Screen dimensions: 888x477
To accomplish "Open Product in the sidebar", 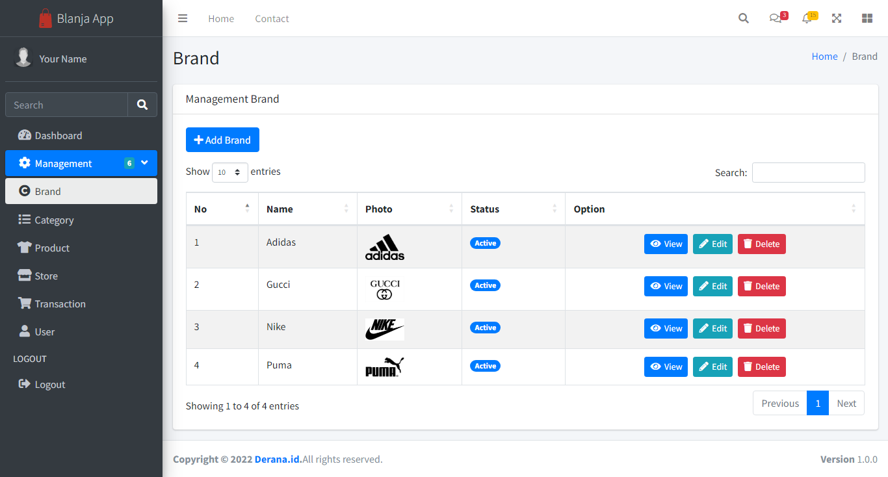I will coord(81,248).
